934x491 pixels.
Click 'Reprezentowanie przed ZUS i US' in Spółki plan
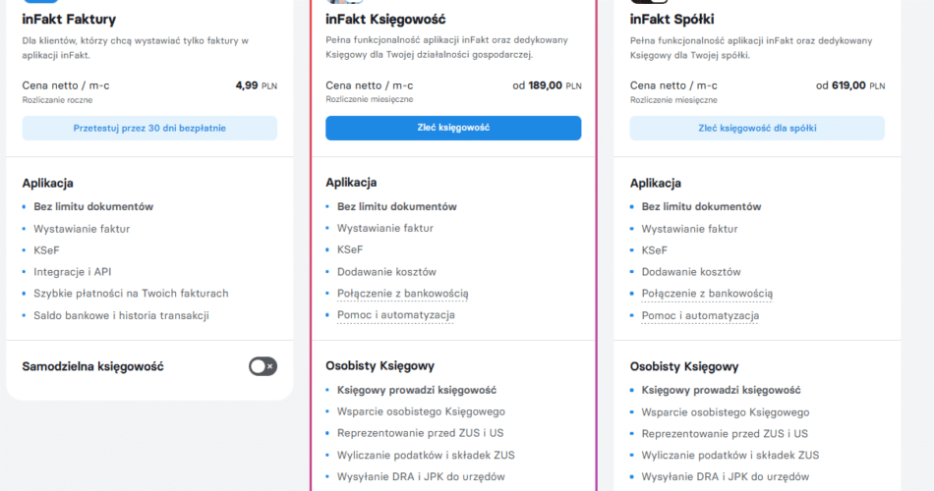[x=725, y=433]
